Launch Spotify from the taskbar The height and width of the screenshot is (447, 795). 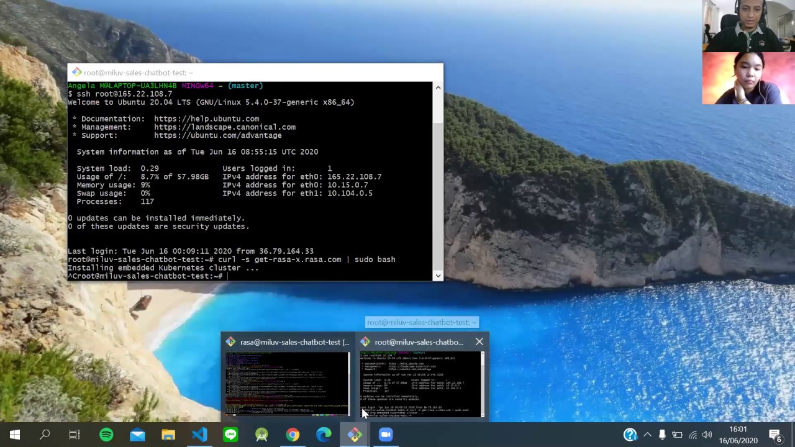pyautogui.click(x=106, y=435)
